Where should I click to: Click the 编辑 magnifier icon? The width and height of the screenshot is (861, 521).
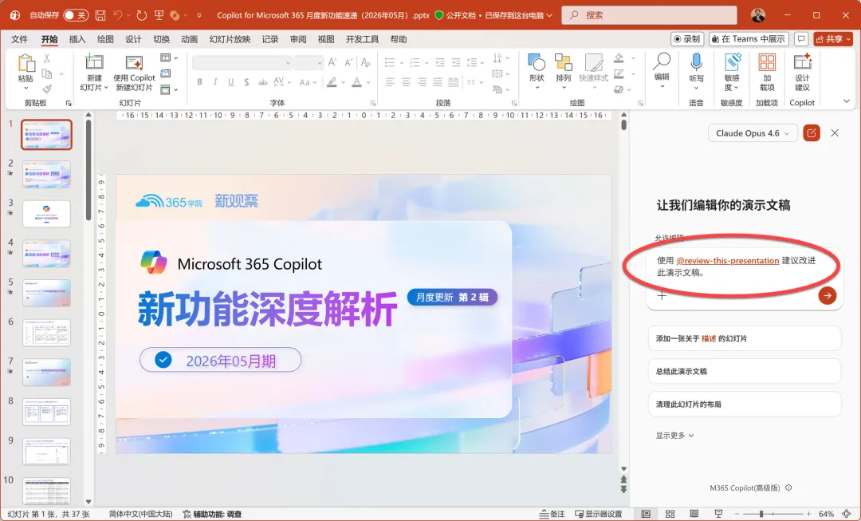tap(662, 61)
